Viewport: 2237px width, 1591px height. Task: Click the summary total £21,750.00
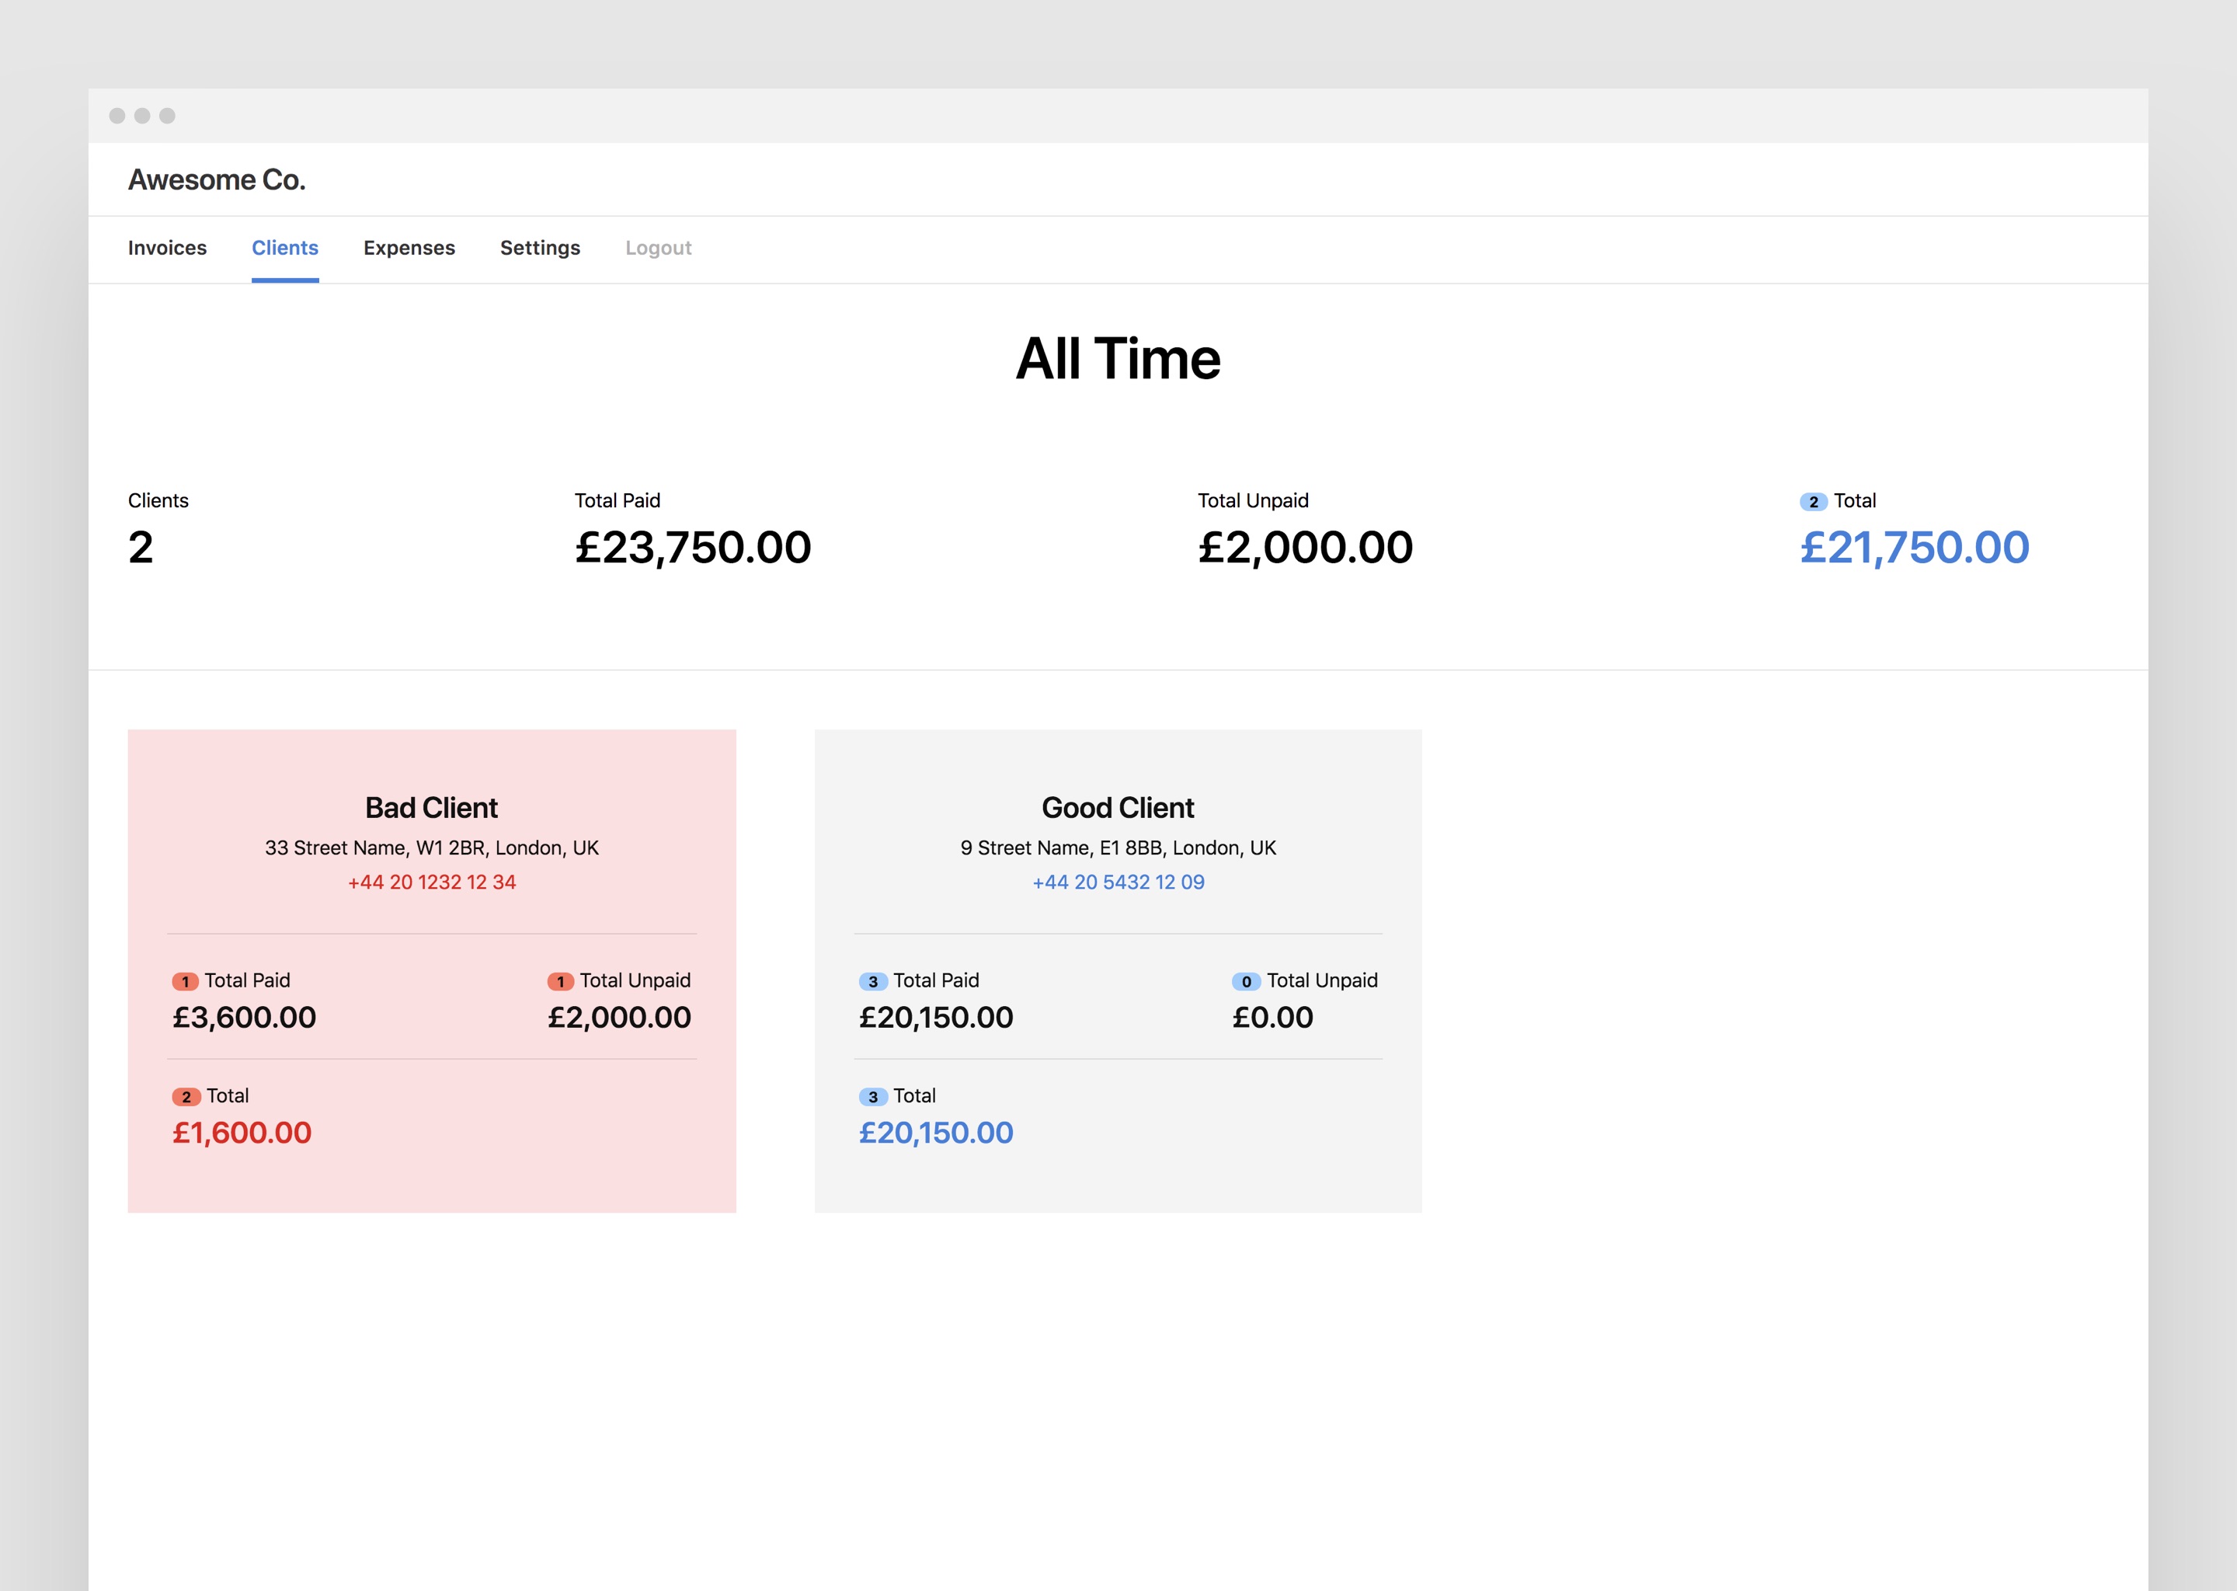1915,548
